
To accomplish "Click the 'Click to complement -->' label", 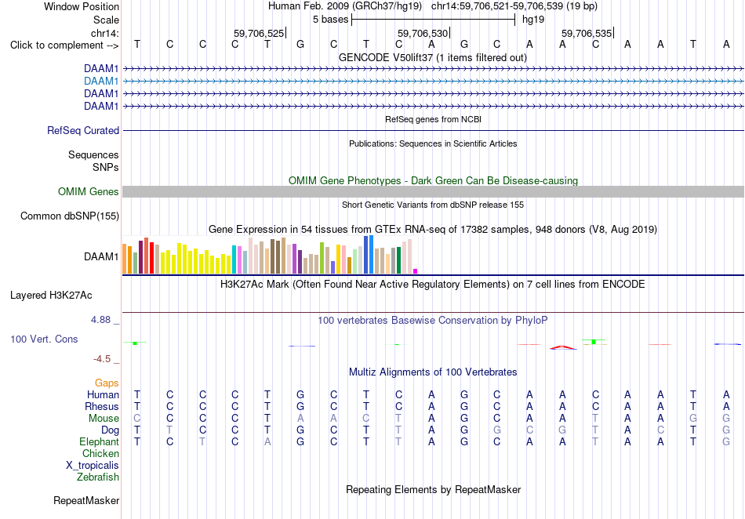I will point(64,45).
